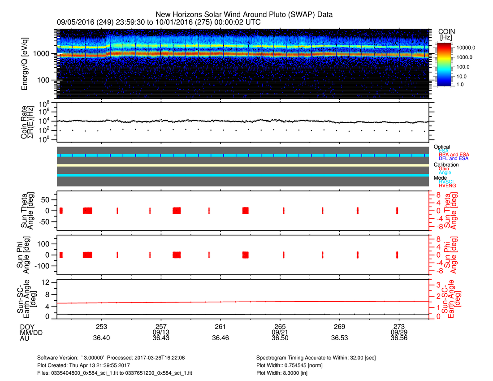Click the pale yellow calibration band
493x381 pixels.
coord(242,165)
